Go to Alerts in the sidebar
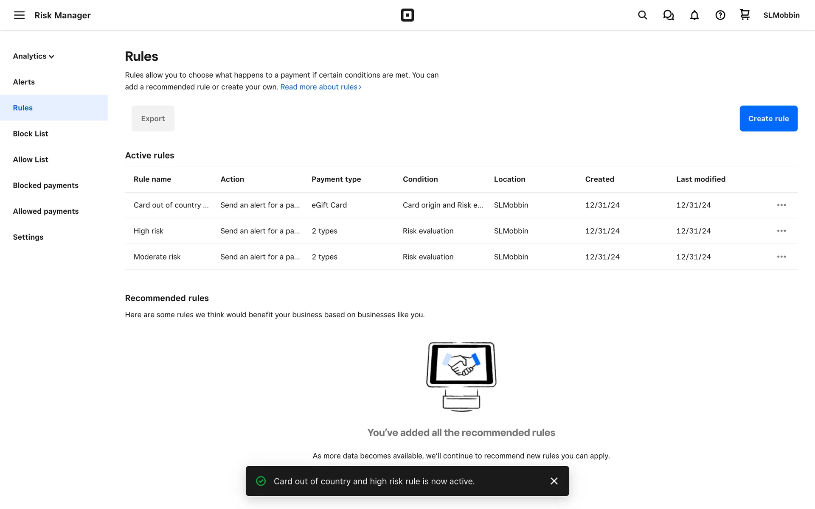Viewport: 815px width, 509px height. pos(24,82)
